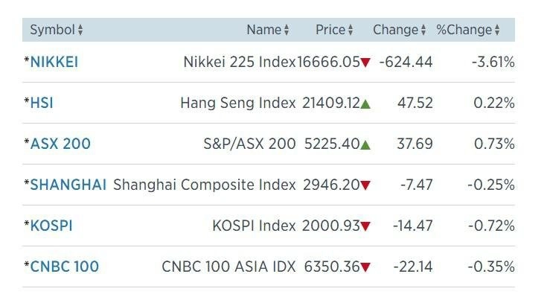Click green up arrow beside ASX 200 price
550x303 pixels.
(365, 144)
